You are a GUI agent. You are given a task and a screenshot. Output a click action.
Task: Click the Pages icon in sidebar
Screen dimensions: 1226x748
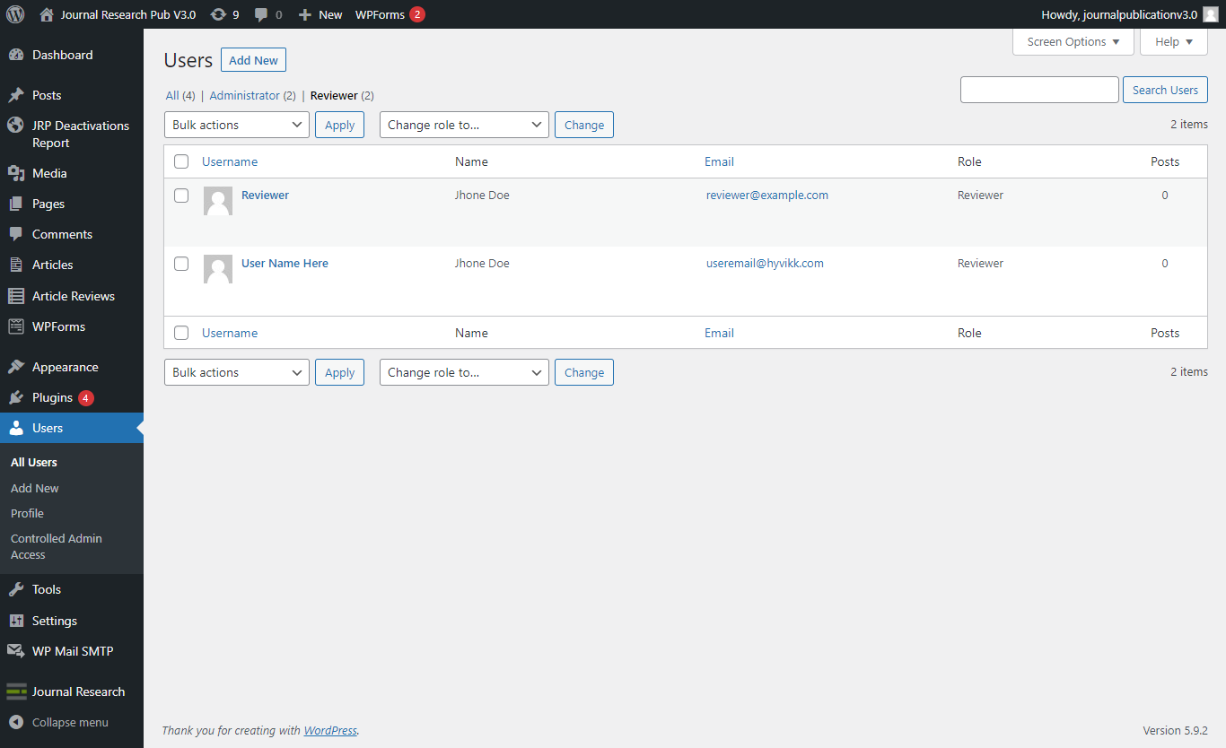click(16, 204)
